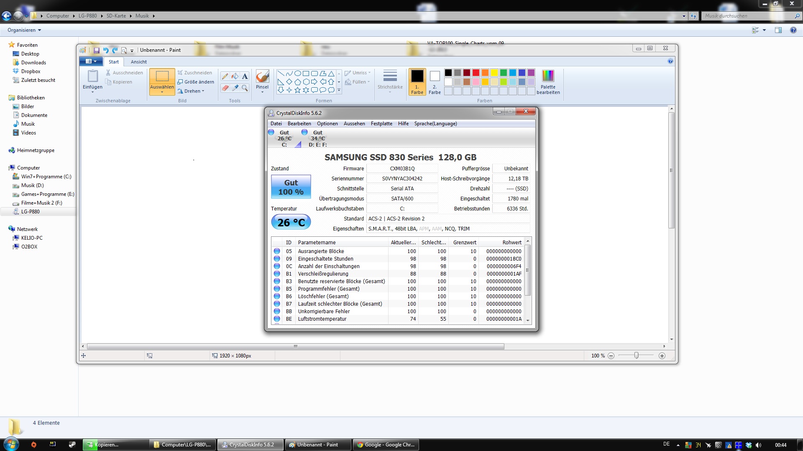
Task: Switch to the Ansicht tab in Paint
Action: pyautogui.click(x=138, y=62)
